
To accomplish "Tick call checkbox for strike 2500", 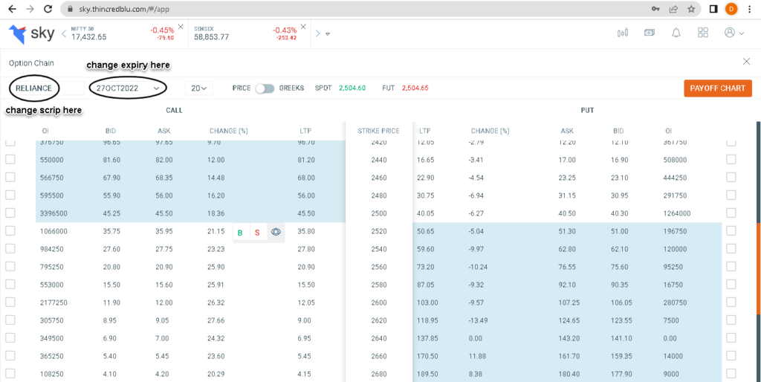I will coord(10,213).
